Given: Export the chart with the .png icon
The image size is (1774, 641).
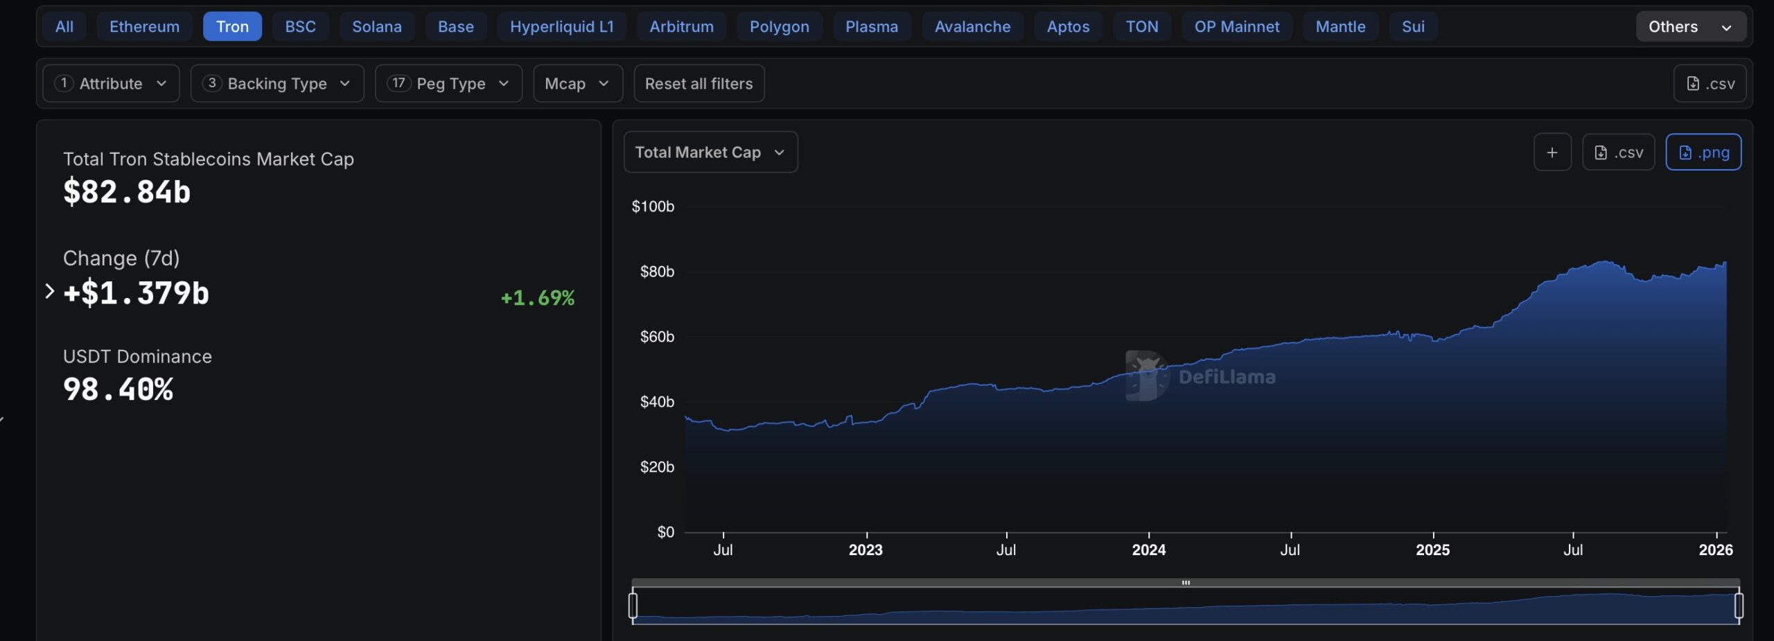Looking at the screenshot, I should [1704, 151].
